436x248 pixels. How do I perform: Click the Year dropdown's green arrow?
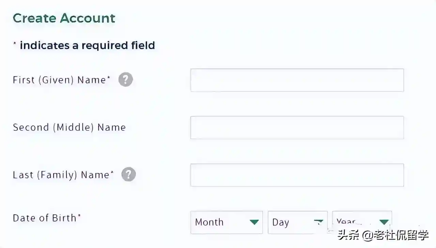click(384, 222)
